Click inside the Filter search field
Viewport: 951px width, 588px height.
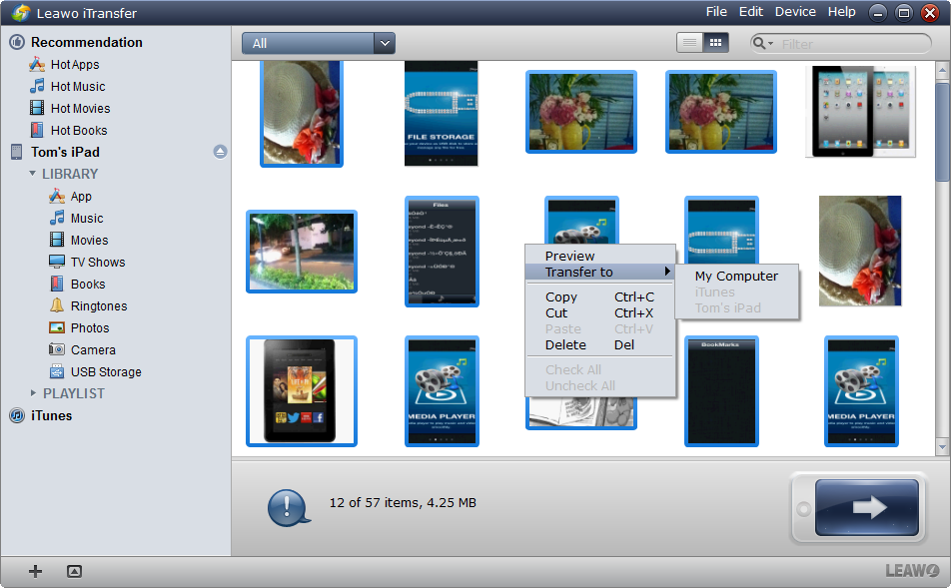coord(854,44)
